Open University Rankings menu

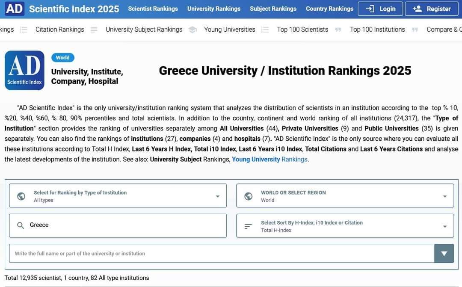(214, 9)
